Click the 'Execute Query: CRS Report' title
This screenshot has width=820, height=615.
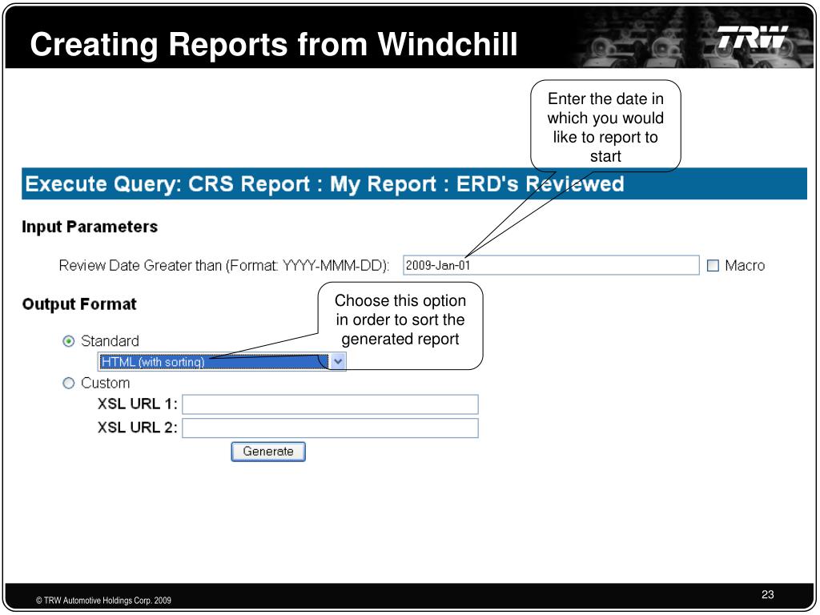324,184
